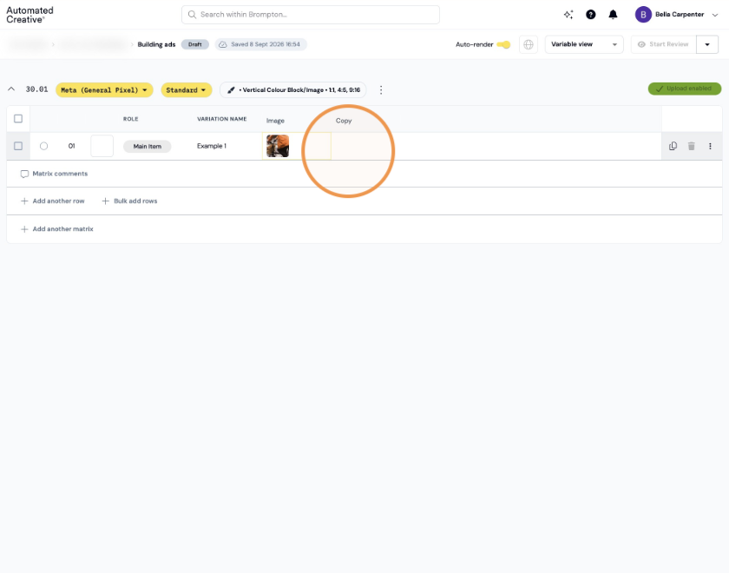Click the Image column header
Image resolution: width=729 pixels, height=573 pixels.
(275, 121)
